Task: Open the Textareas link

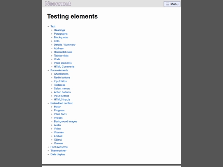Action: [59, 85]
